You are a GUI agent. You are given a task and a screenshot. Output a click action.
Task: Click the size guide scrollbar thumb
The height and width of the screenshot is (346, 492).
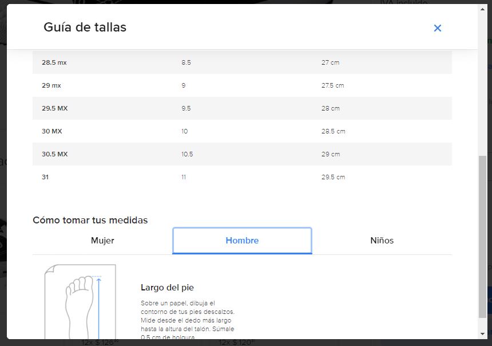click(482, 235)
